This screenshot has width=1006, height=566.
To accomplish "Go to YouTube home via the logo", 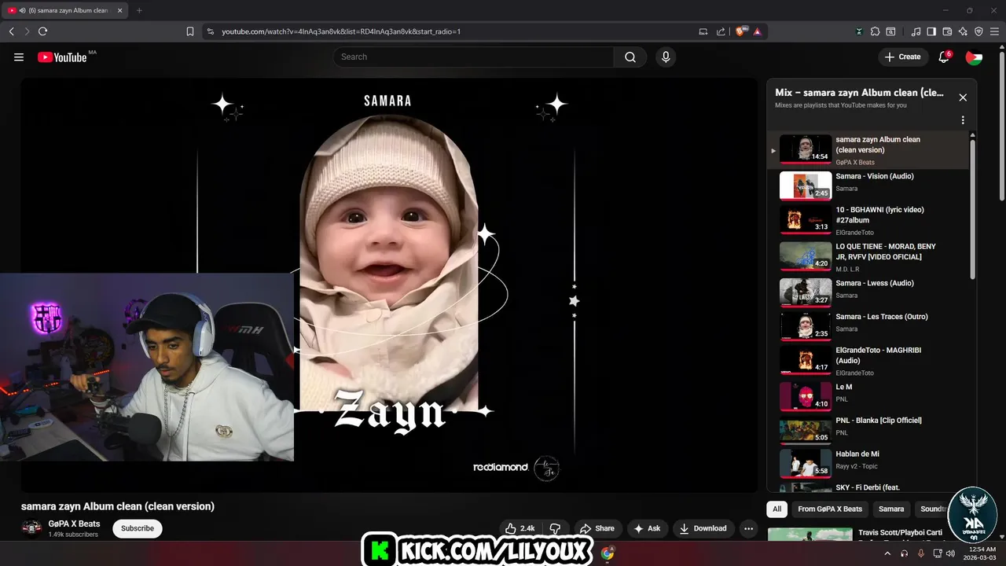I will 62,57.
